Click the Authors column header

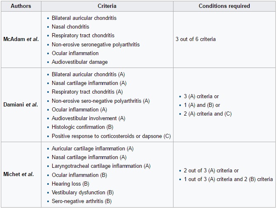coord(21,6)
